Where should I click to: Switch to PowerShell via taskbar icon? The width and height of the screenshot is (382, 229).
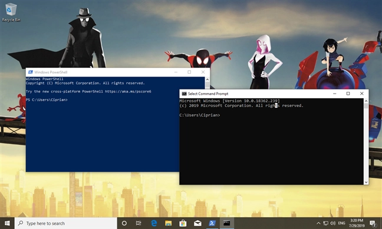[x=212, y=223]
